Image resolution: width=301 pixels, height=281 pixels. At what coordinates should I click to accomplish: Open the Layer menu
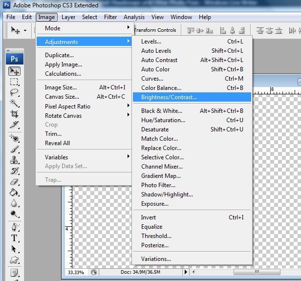click(x=68, y=17)
